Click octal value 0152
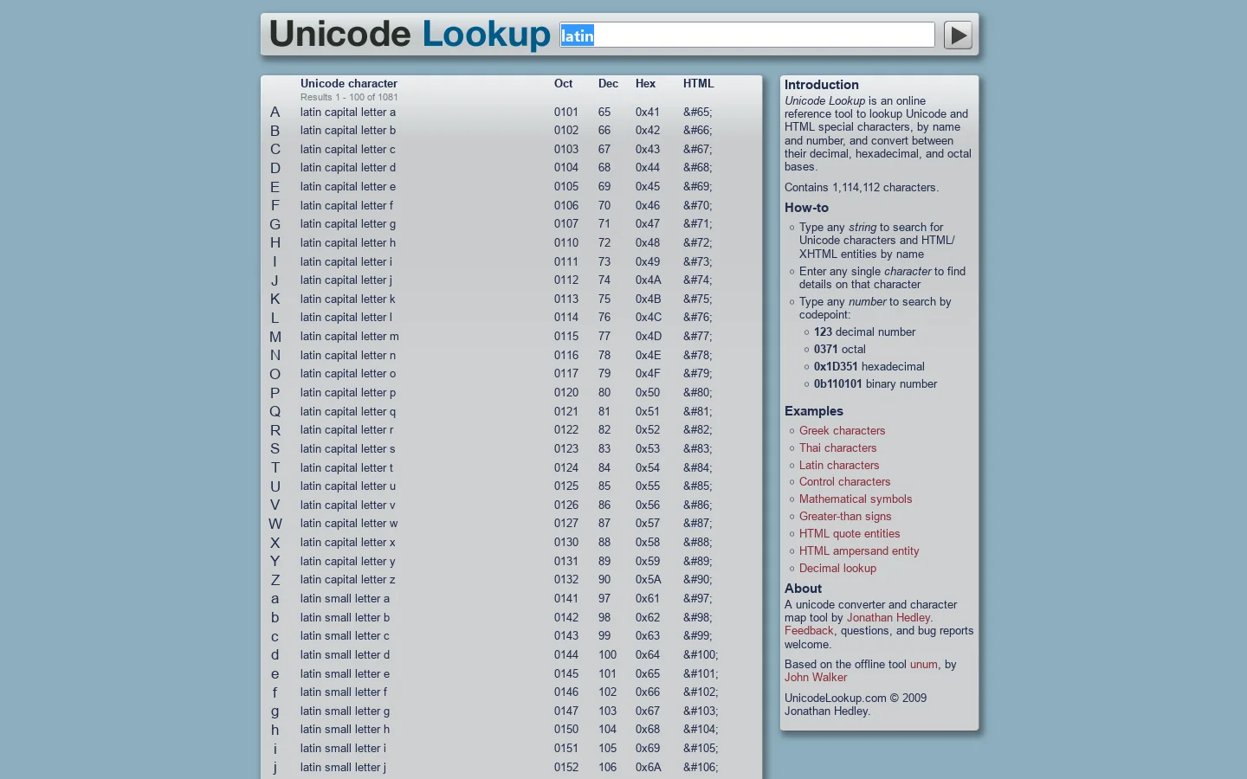 click(x=566, y=767)
